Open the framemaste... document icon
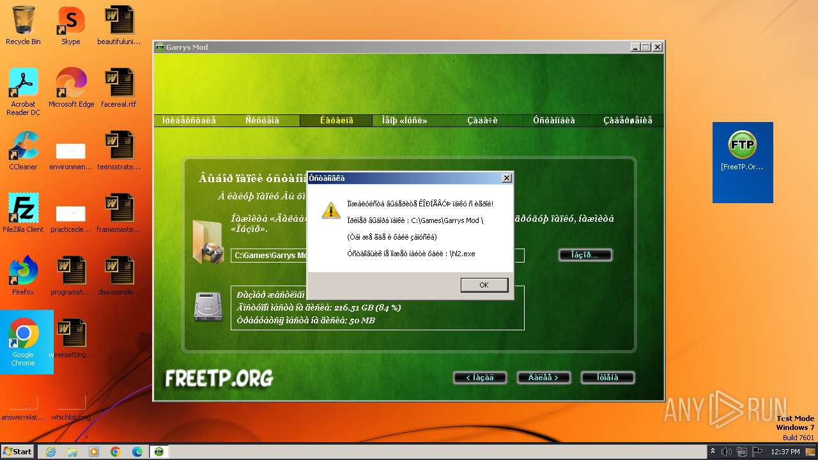This screenshot has width=818, height=460. point(119,214)
